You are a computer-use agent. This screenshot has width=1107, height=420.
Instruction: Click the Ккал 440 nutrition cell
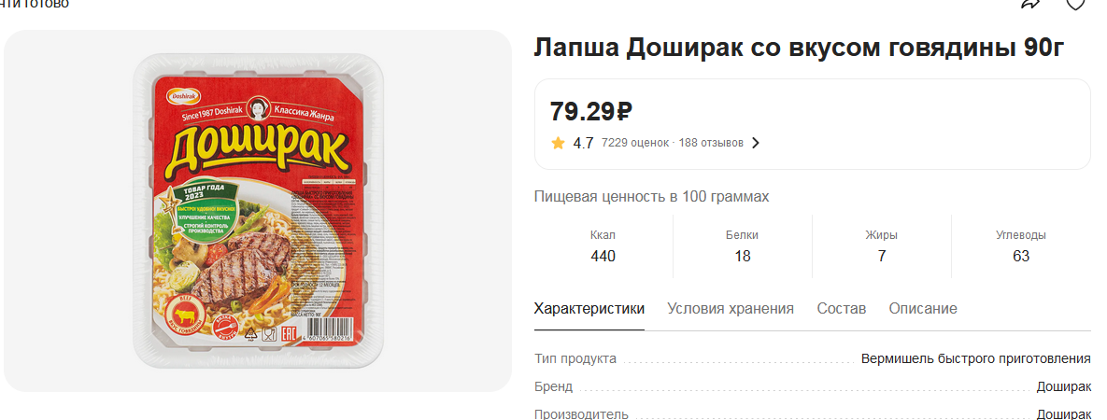[603, 246]
